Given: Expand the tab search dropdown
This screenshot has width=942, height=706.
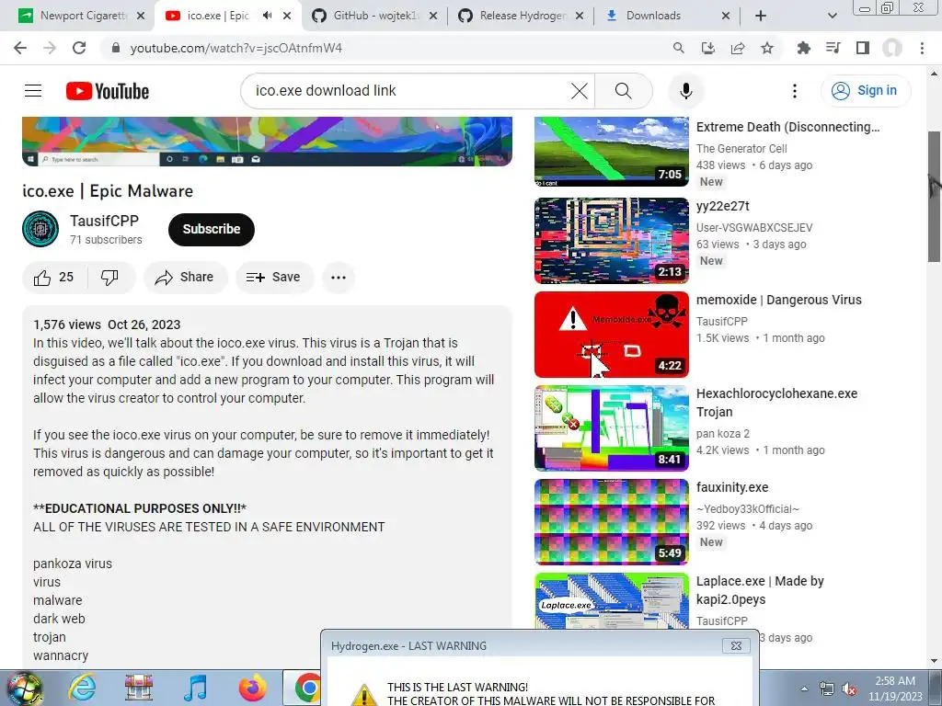Looking at the screenshot, I should click(x=832, y=16).
